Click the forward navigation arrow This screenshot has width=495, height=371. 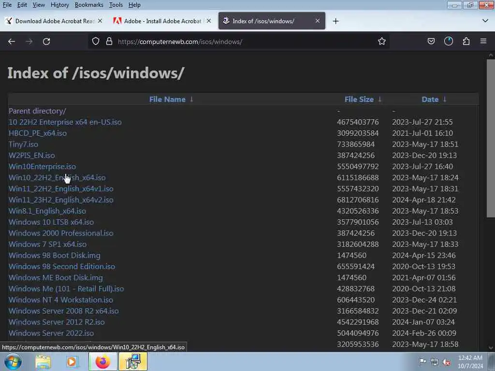[29, 42]
